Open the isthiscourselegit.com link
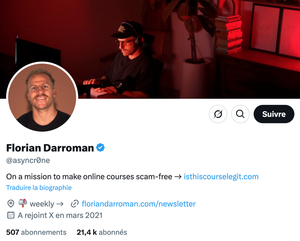Screen dimensions: 300x241 pyautogui.click(x=221, y=177)
